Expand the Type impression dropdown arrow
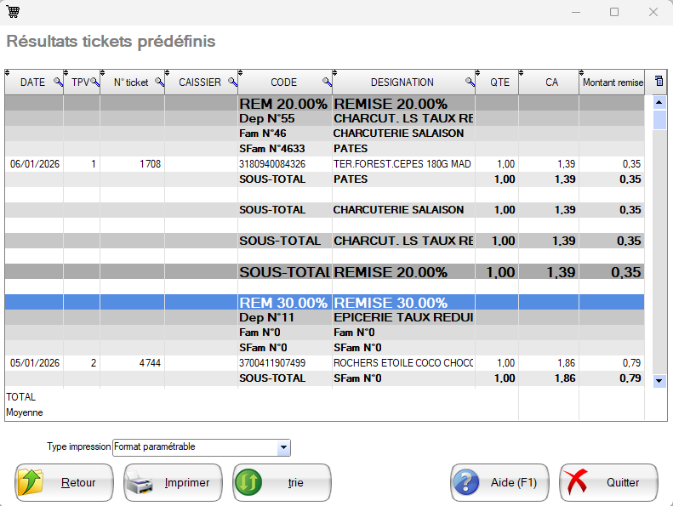 pyautogui.click(x=283, y=447)
